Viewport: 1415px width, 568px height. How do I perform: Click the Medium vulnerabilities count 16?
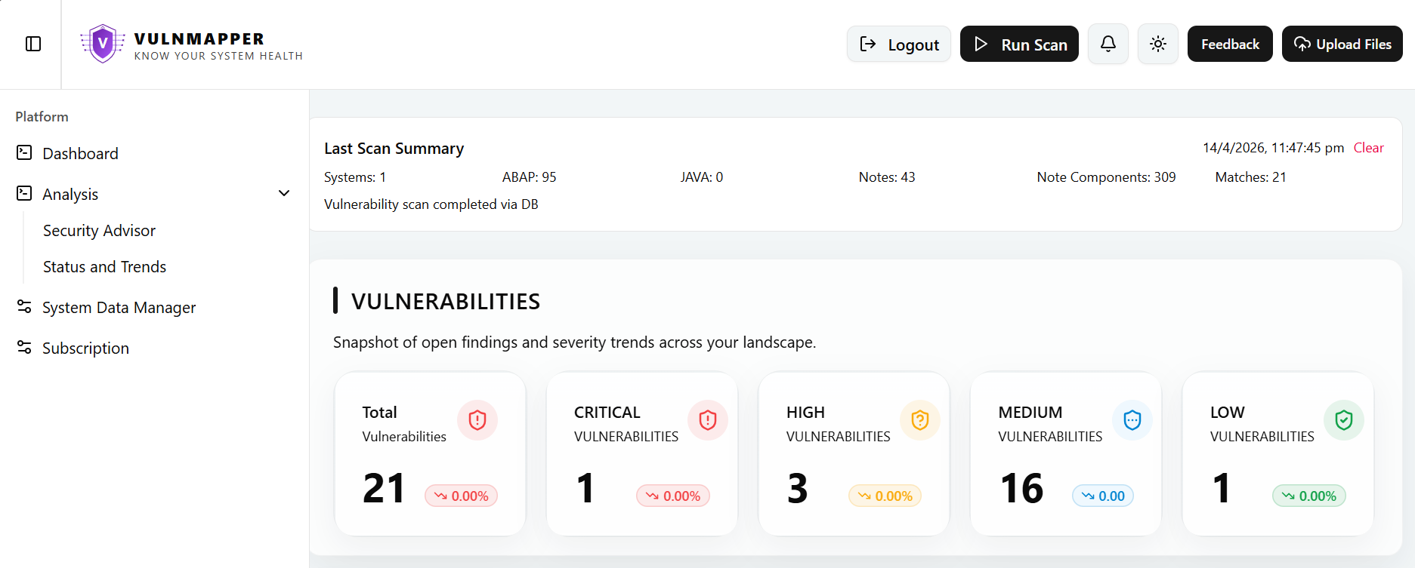[x=1021, y=489]
